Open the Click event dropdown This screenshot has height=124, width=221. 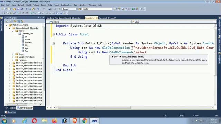[x=215, y=22]
